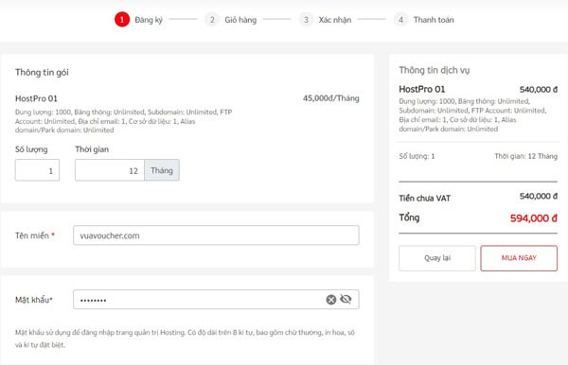Viewport: 568px width, 365px height.
Task: Select step 4 Thanh toán circle
Action: 400,20
